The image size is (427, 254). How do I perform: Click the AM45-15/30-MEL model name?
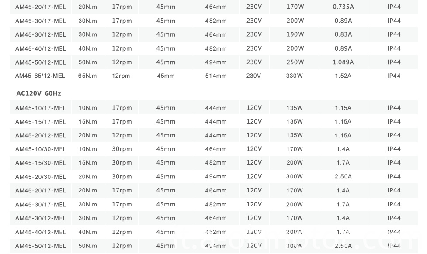tap(40, 163)
